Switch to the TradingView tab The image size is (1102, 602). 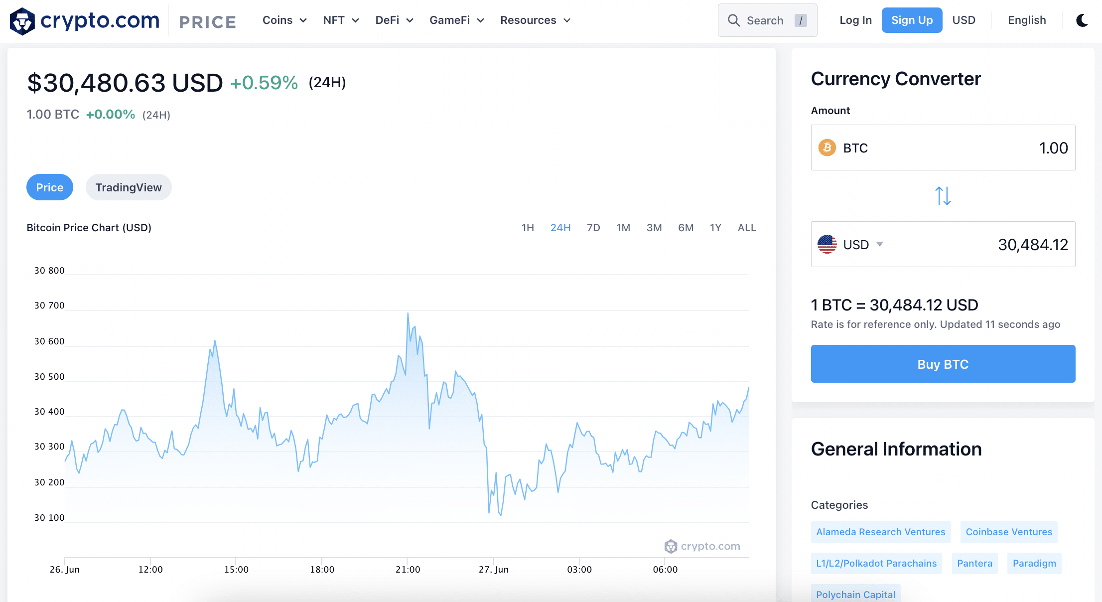pyautogui.click(x=129, y=187)
